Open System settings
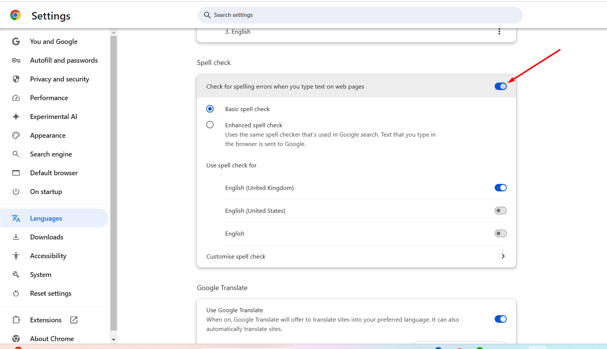 54,275
